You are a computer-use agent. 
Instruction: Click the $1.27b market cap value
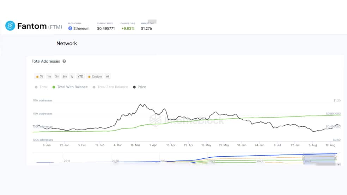tap(146, 29)
